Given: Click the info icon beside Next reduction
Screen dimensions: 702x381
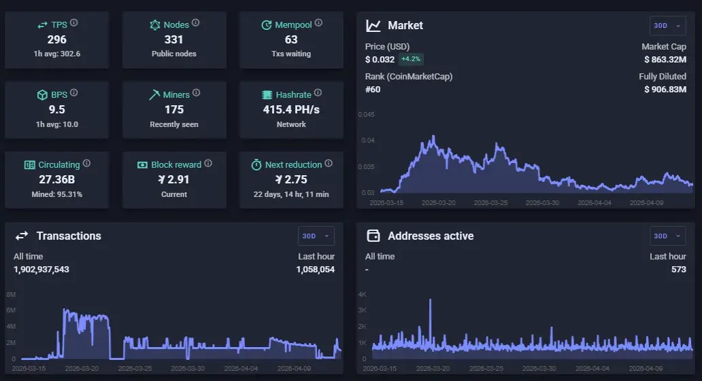Looking at the screenshot, I should pos(328,163).
